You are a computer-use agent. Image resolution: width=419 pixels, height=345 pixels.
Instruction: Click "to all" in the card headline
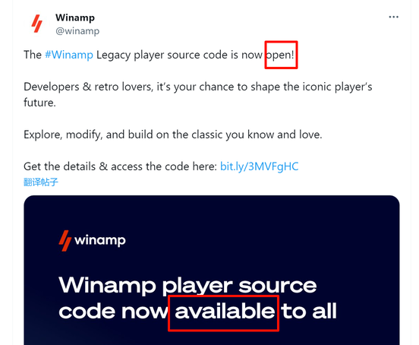(309, 312)
